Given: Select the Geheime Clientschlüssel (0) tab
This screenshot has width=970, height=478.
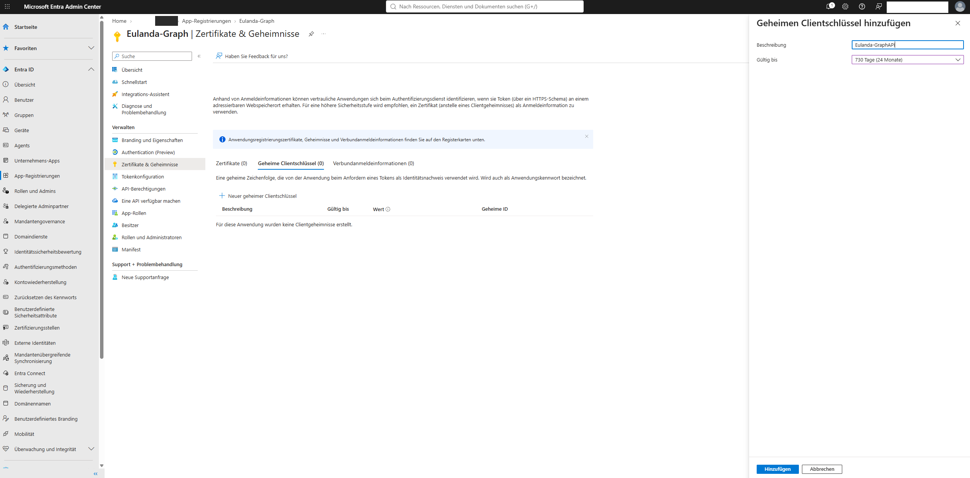Looking at the screenshot, I should click(x=291, y=163).
